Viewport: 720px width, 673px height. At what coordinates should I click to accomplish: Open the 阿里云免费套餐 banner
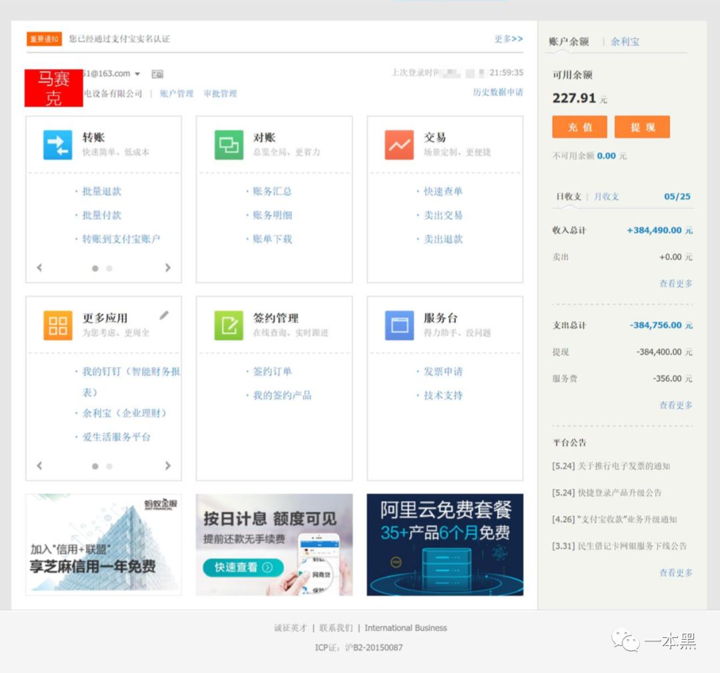point(445,545)
